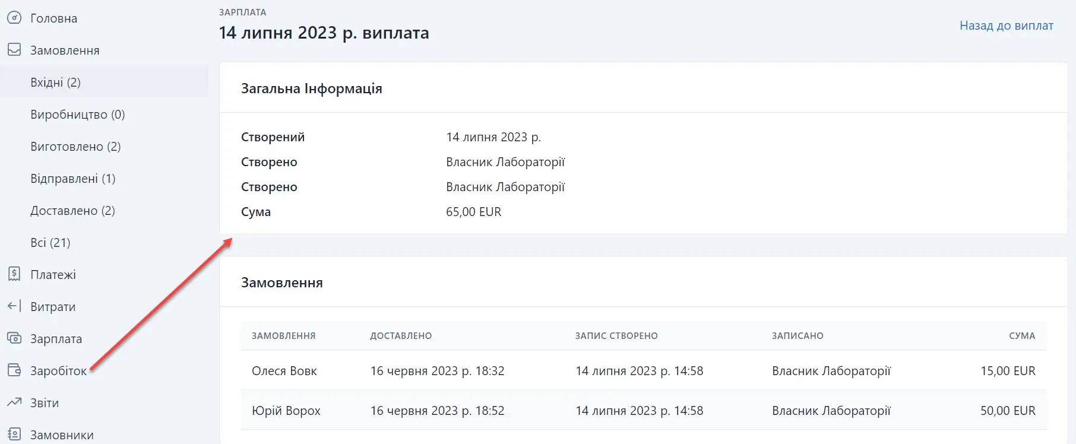Click the Заробіток wallet icon
Viewport: 1076px width, 444px height.
click(x=14, y=370)
